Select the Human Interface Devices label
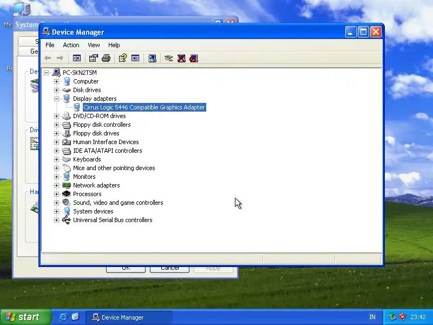 click(106, 142)
